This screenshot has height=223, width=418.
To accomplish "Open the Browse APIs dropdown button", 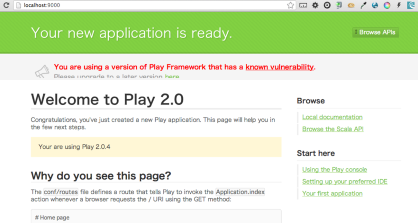I will coord(376,32).
